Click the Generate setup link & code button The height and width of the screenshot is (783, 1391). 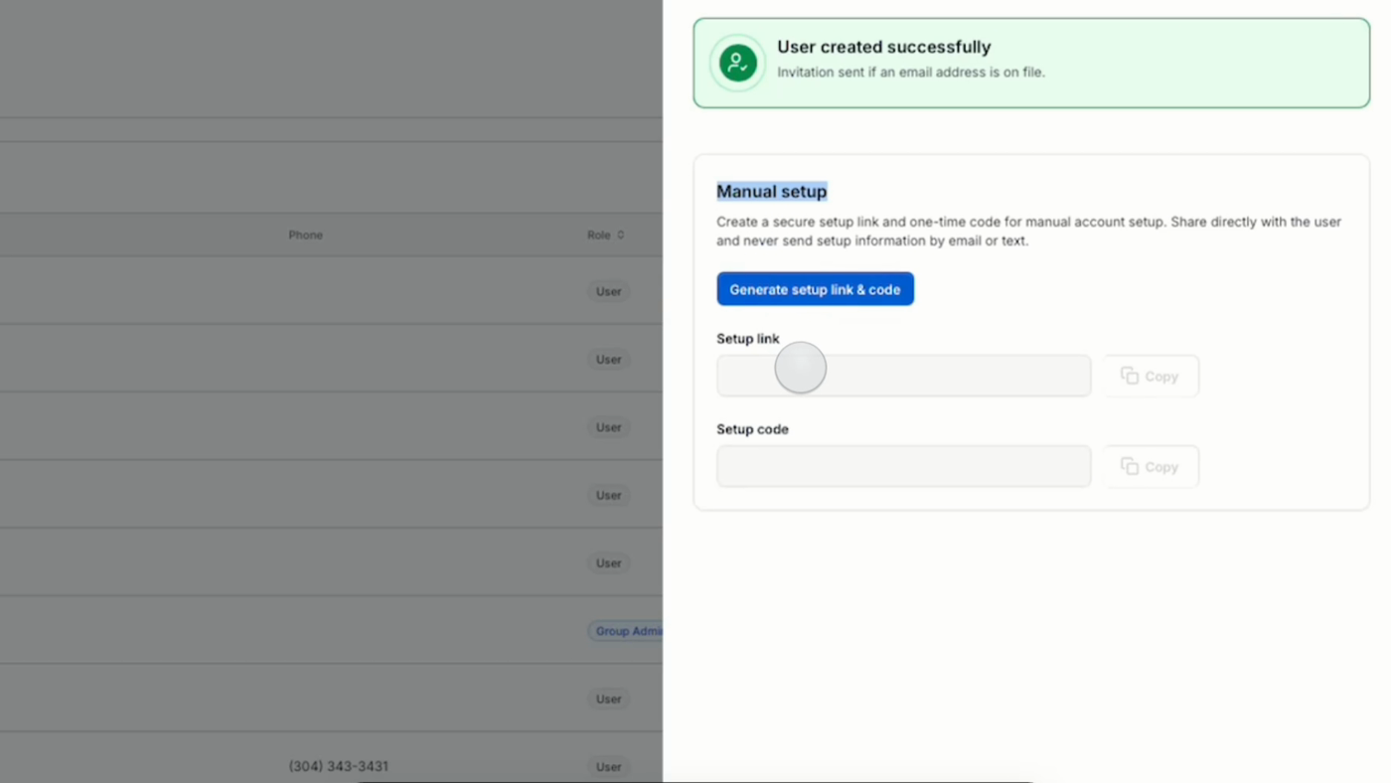coord(815,289)
